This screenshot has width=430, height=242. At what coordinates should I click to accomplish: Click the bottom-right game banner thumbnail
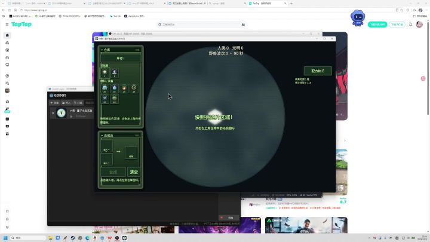pos(306,225)
